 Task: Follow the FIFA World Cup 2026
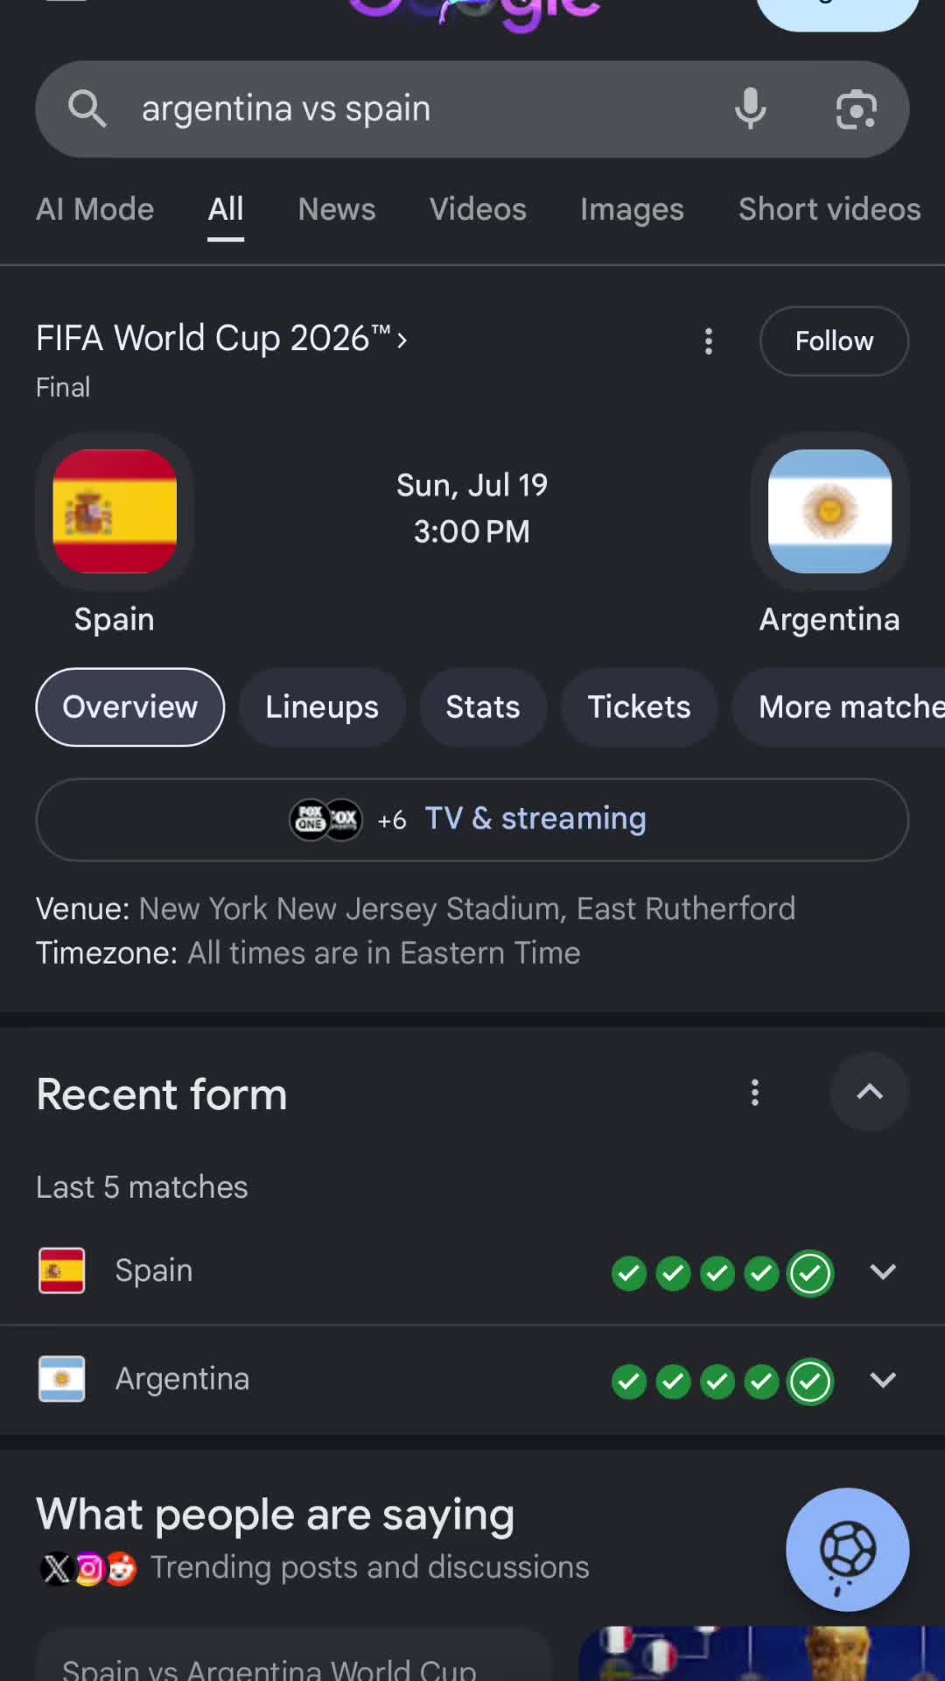click(834, 341)
